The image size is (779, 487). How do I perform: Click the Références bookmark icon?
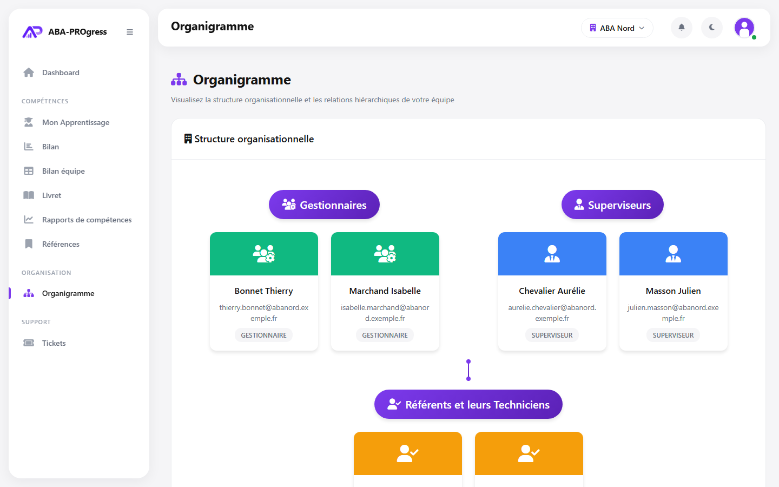[29, 244]
